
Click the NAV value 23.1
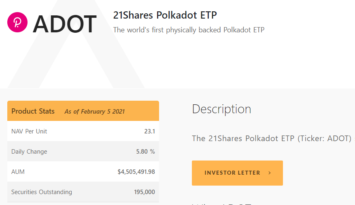pos(150,131)
